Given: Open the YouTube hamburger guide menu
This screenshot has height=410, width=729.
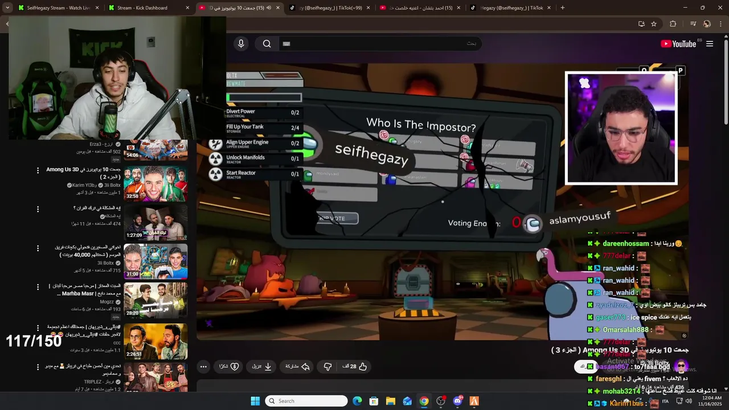Looking at the screenshot, I should pyautogui.click(x=710, y=44).
